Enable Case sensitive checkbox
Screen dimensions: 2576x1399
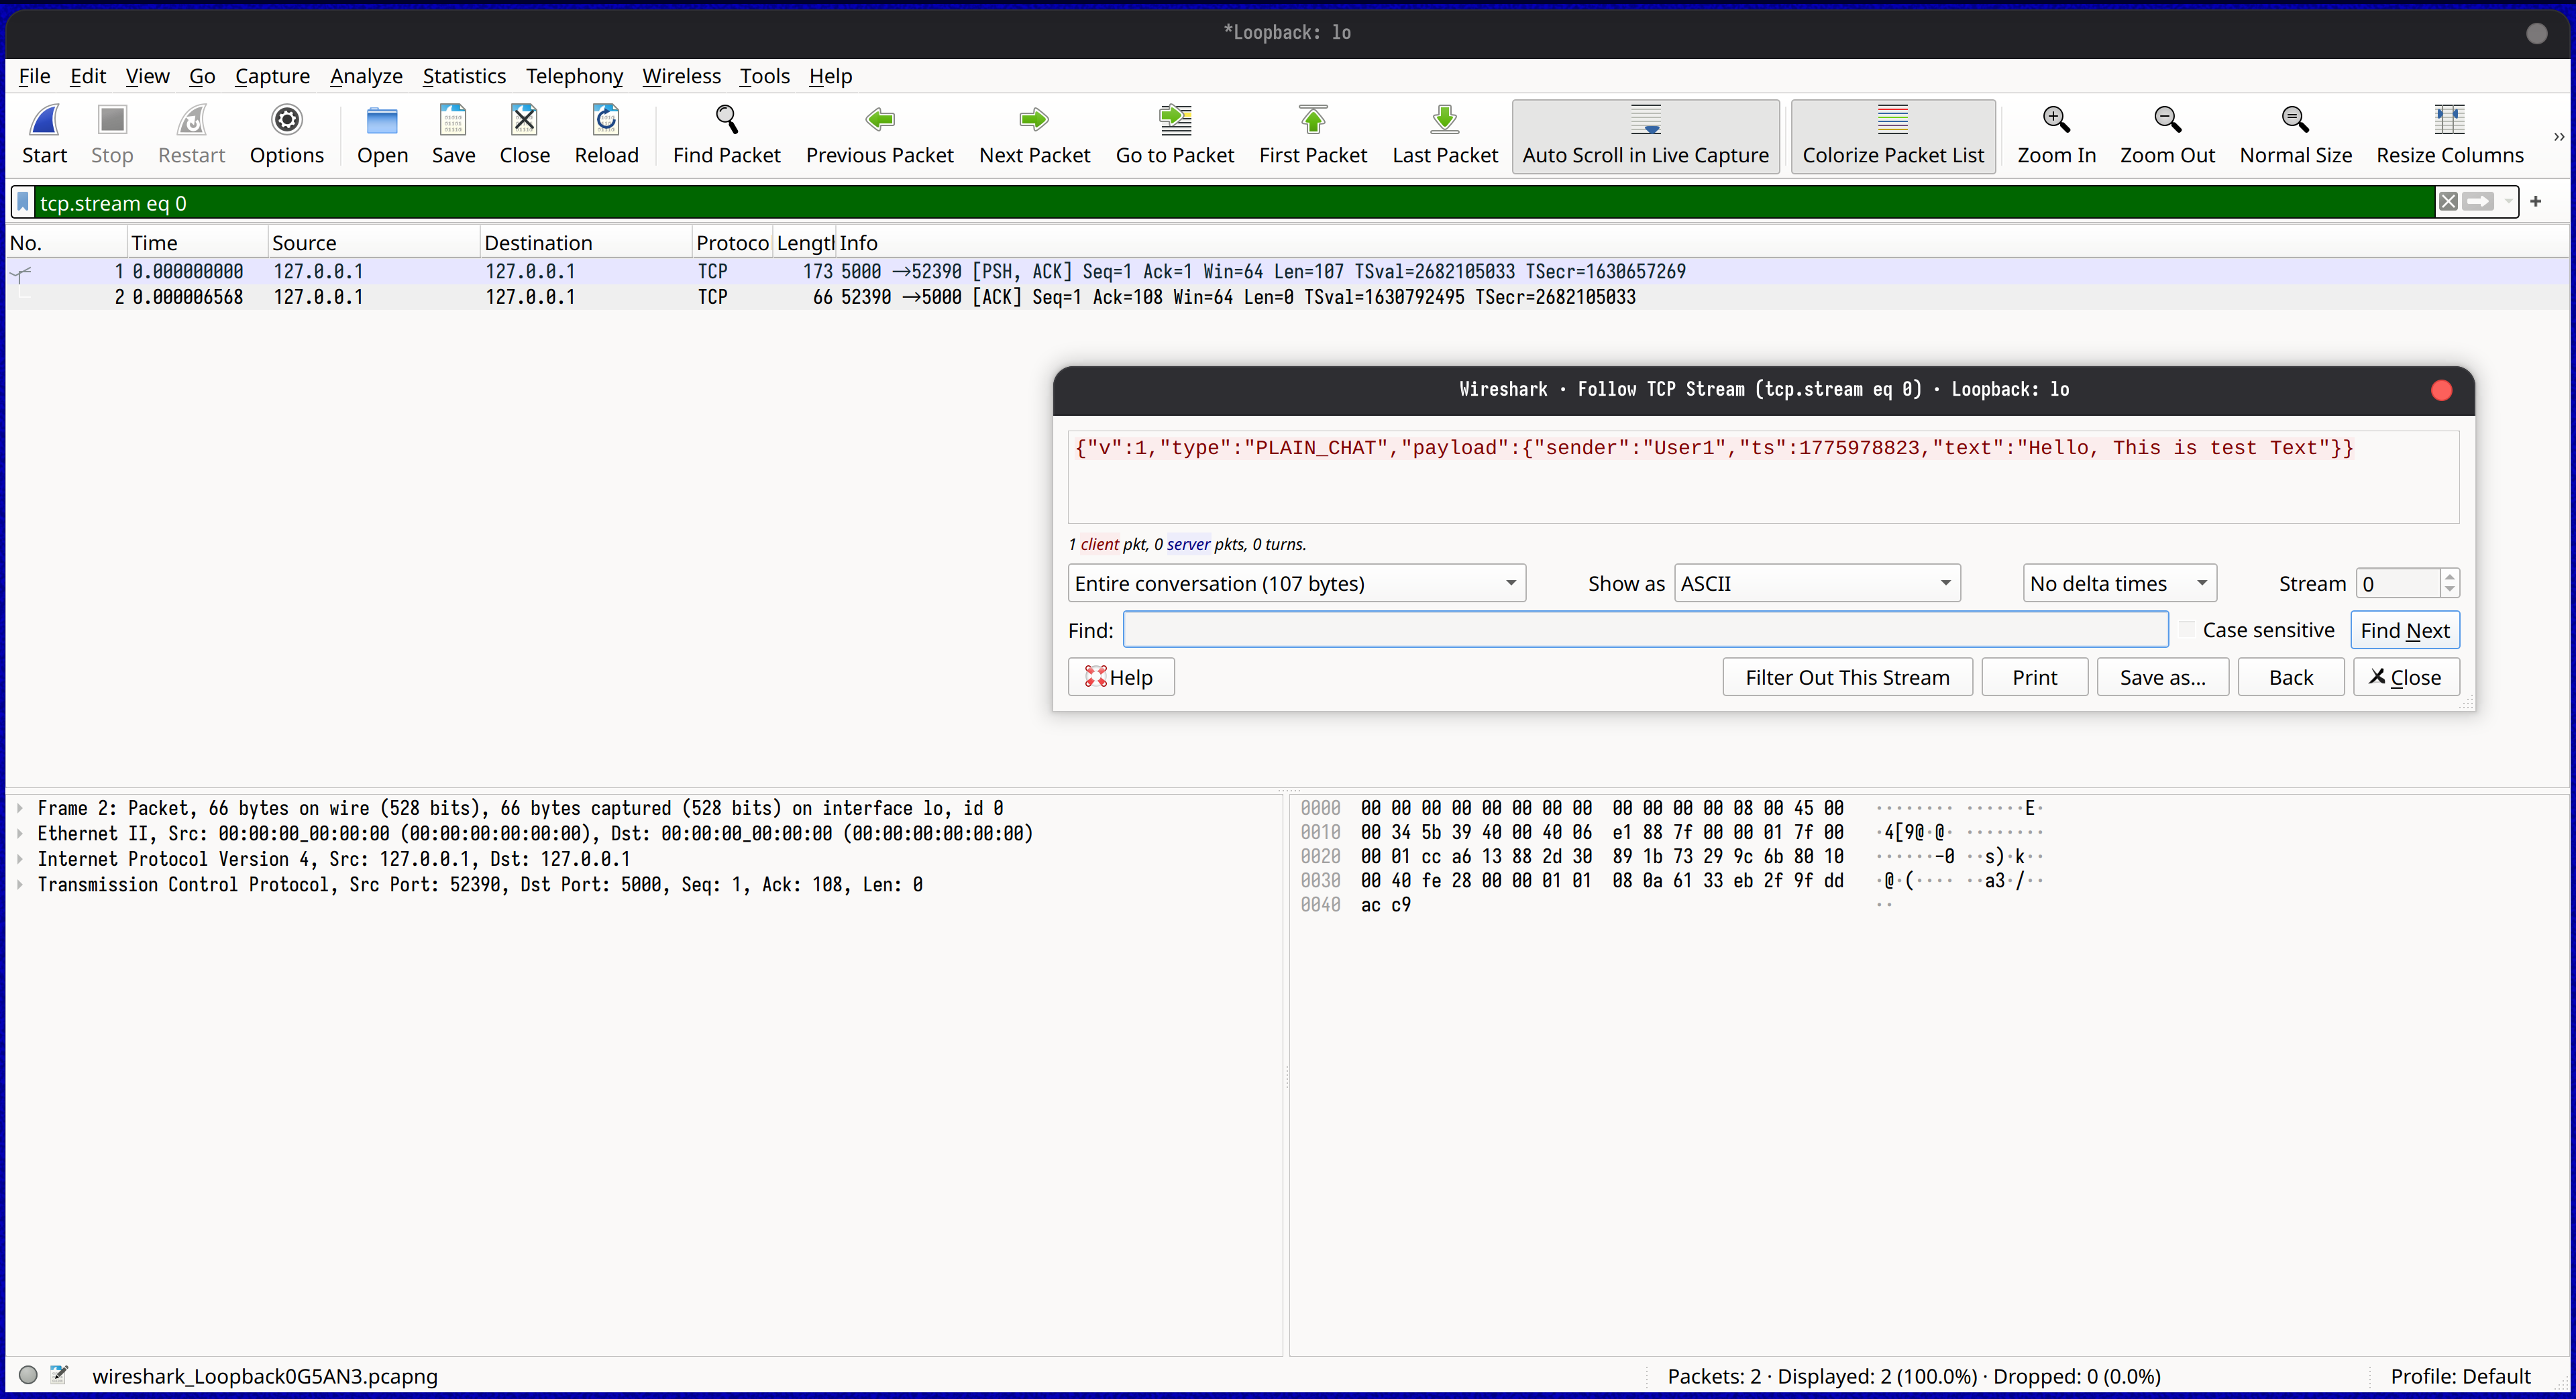click(x=2187, y=630)
